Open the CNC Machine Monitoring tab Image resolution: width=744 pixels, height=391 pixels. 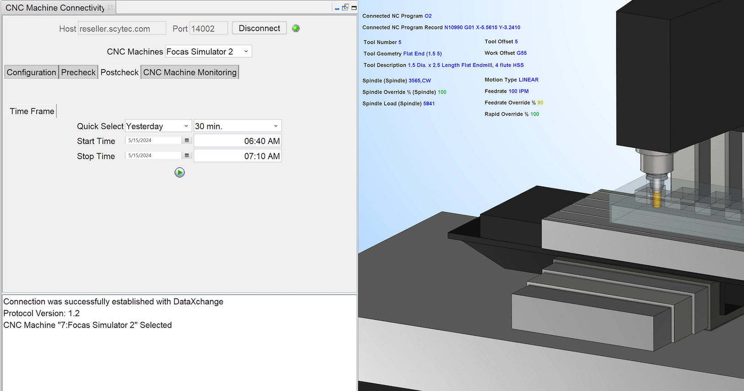point(190,72)
